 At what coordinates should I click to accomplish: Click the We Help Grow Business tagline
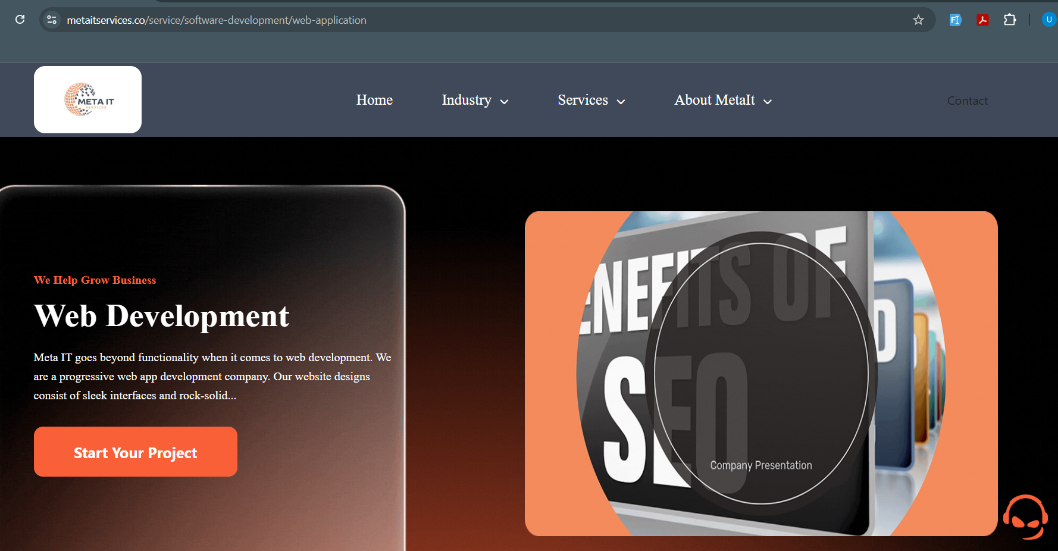(x=95, y=280)
